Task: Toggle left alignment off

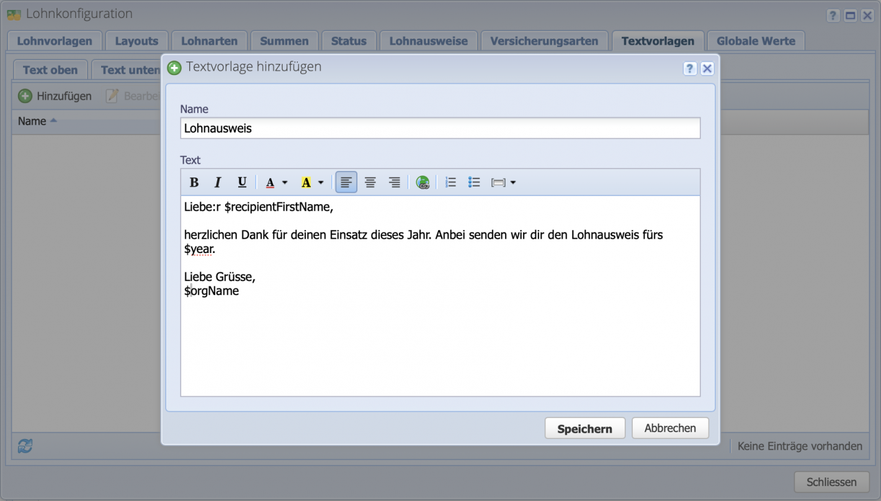Action: [346, 182]
